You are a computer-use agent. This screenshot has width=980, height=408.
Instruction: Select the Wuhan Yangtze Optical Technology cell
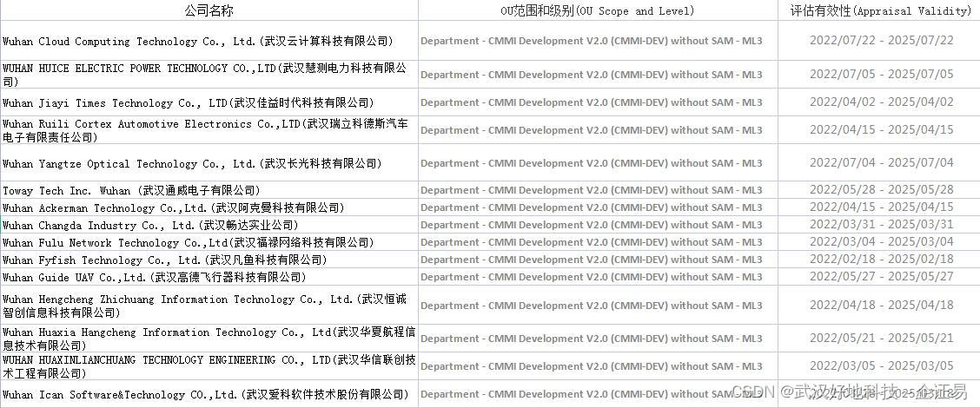tap(209, 163)
